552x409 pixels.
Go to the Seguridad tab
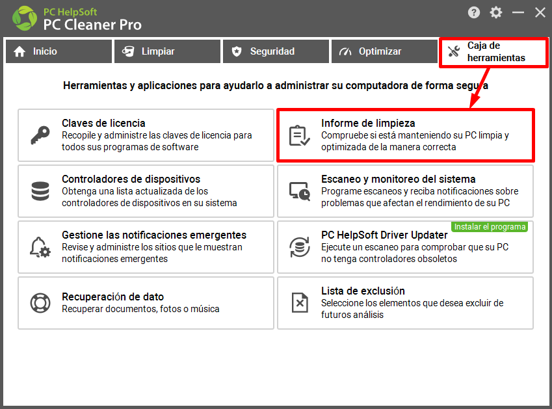tap(276, 51)
